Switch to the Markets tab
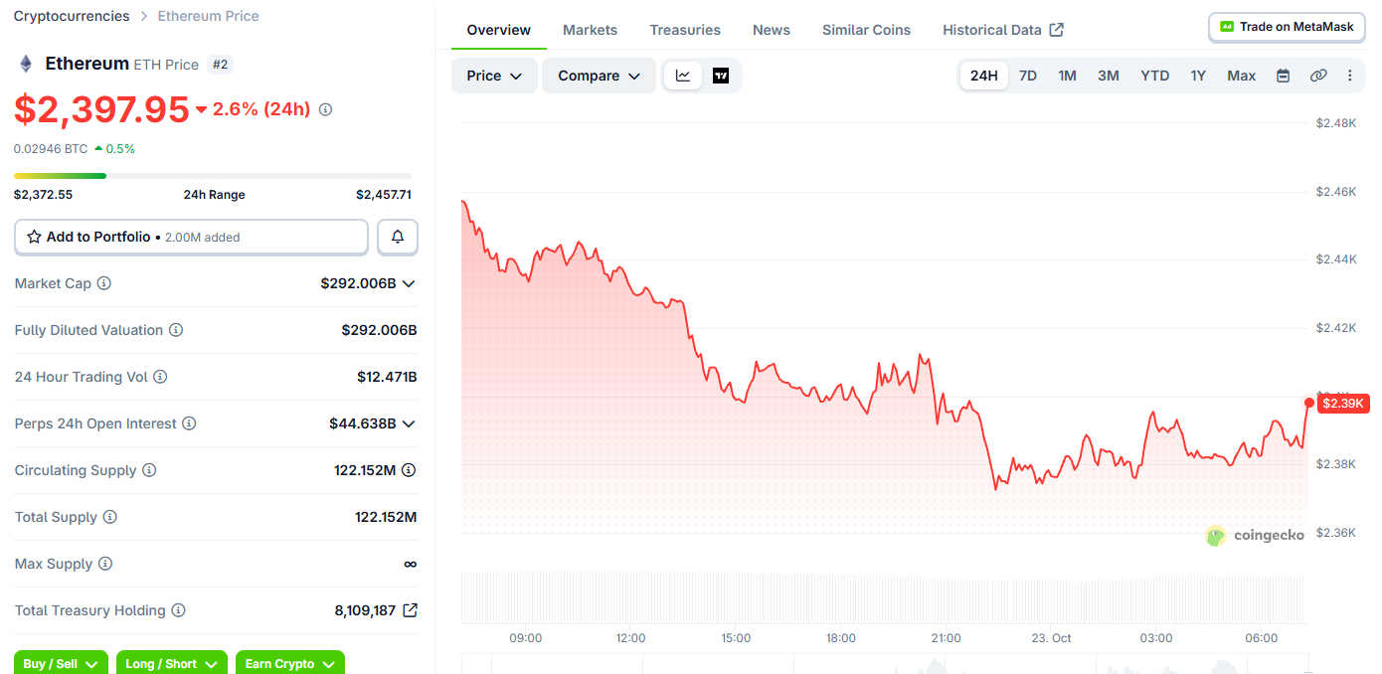This screenshot has width=1382, height=674. pyautogui.click(x=591, y=30)
